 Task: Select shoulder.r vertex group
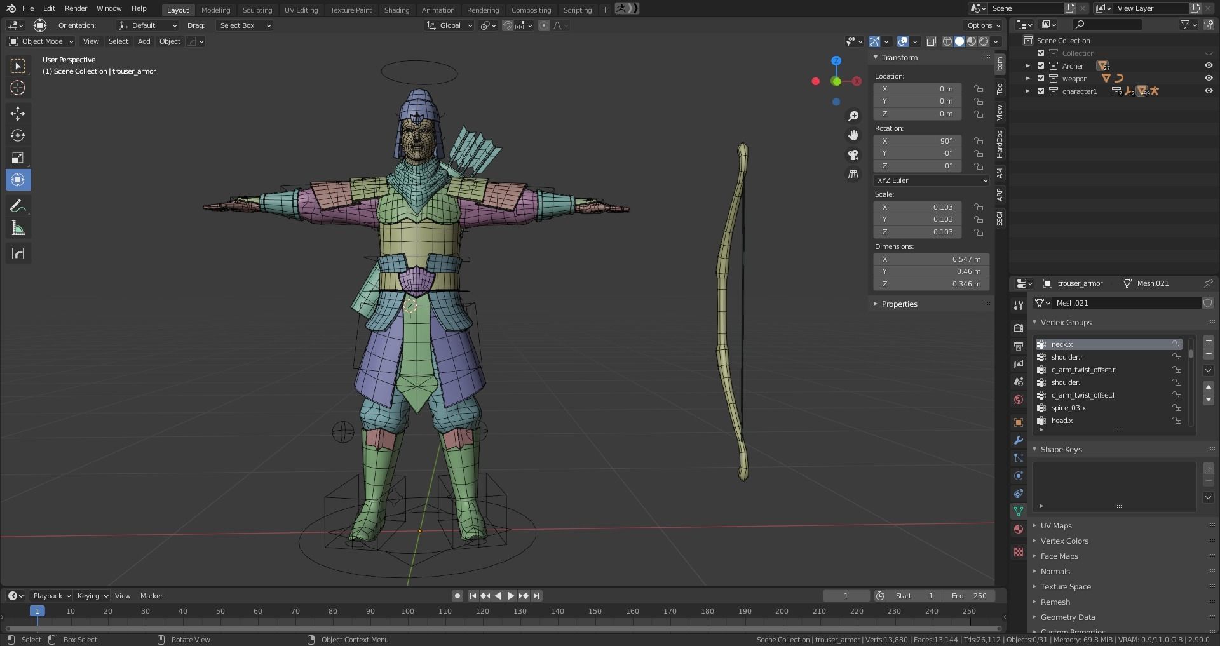click(x=1109, y=357)
